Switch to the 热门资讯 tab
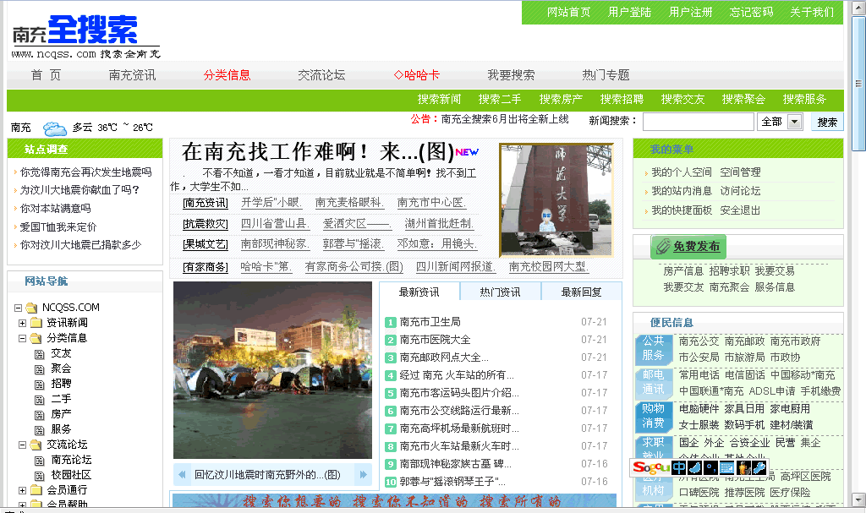The image size is (866, 513). [x=500, y=292]
